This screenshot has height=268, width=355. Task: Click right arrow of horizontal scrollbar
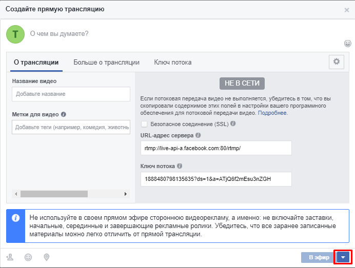click(126, 194)
